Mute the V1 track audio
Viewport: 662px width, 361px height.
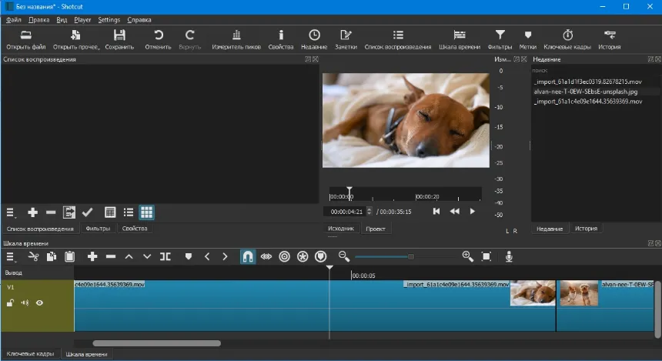pos(25,303)
